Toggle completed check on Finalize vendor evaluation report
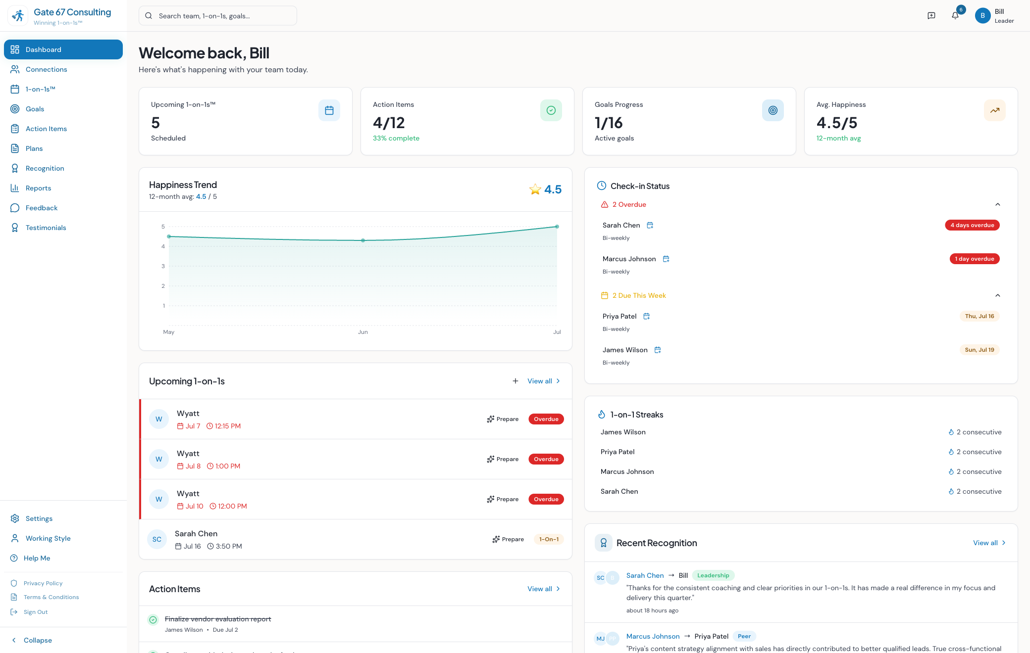The image size is (1030, 653). point(153,619)
